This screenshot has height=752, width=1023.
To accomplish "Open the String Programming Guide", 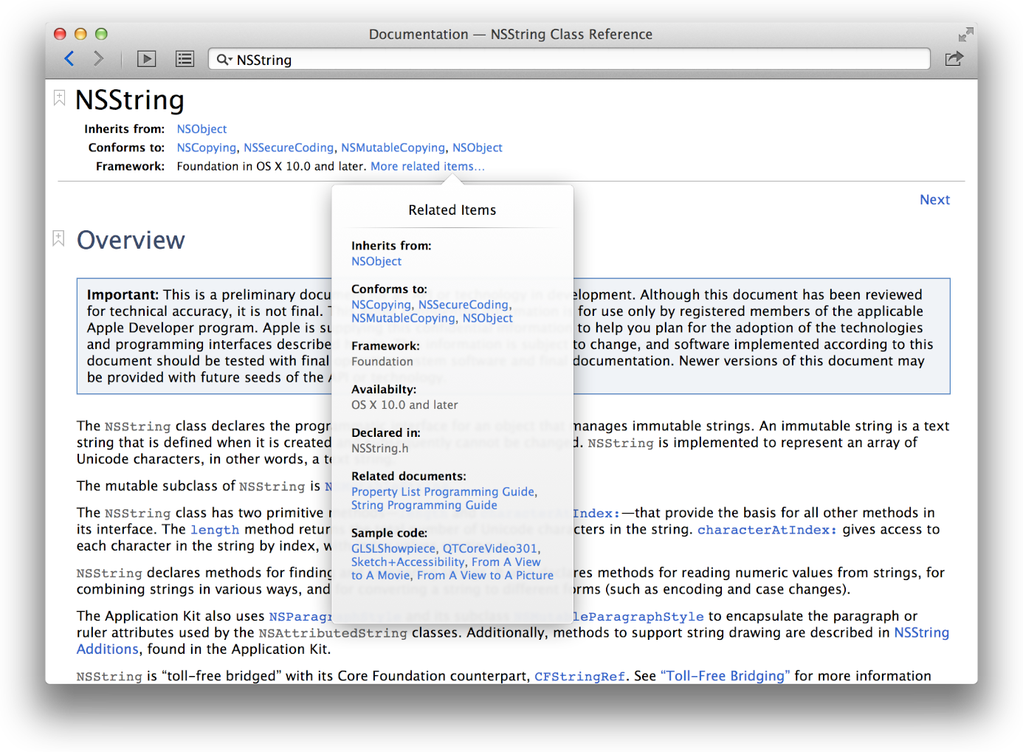I will click(424, 506).
